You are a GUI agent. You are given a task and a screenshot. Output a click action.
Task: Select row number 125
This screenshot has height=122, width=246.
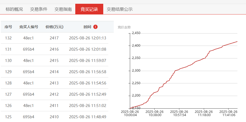pyautogui.click(x=8, y=117)
